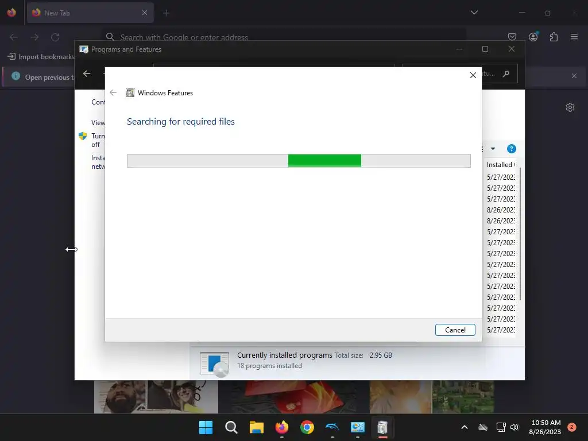The height and width of the screenshot is (441, 588).
Task: Click the Firefox address bar
Action: (284, 37)
